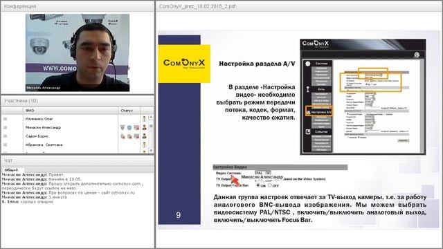Select participant Садон Борис
The height and width of the screenshot is (249, 443).
(x=37, y=136)
